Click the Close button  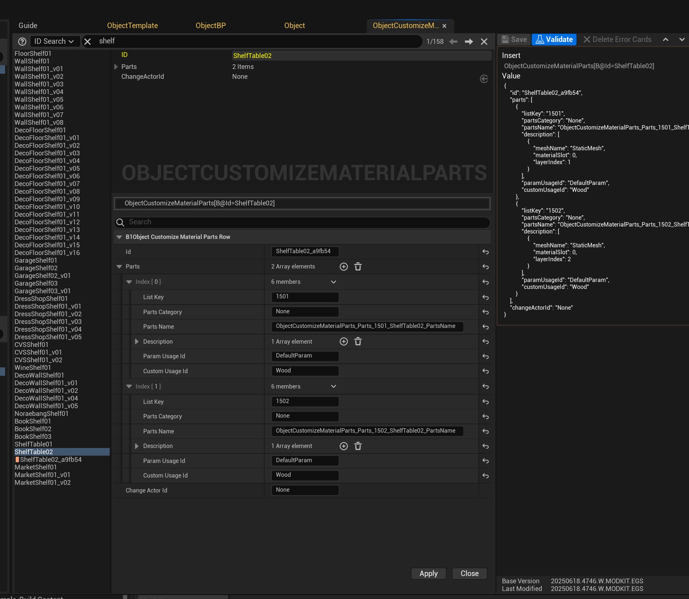[x=470, y=573]
